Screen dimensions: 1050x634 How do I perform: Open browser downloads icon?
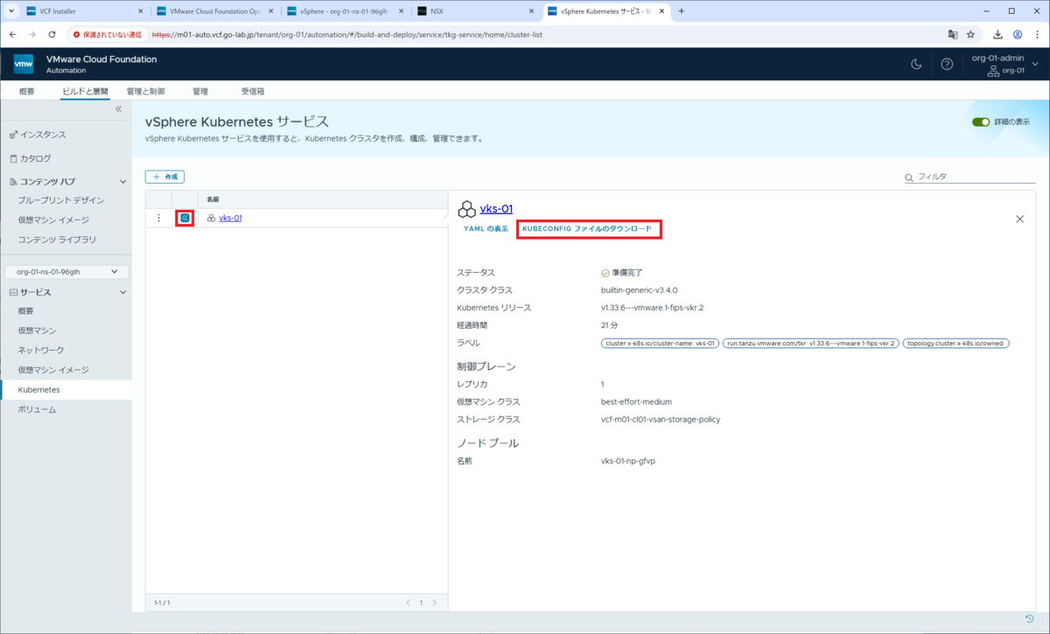(x=998, y=34)
